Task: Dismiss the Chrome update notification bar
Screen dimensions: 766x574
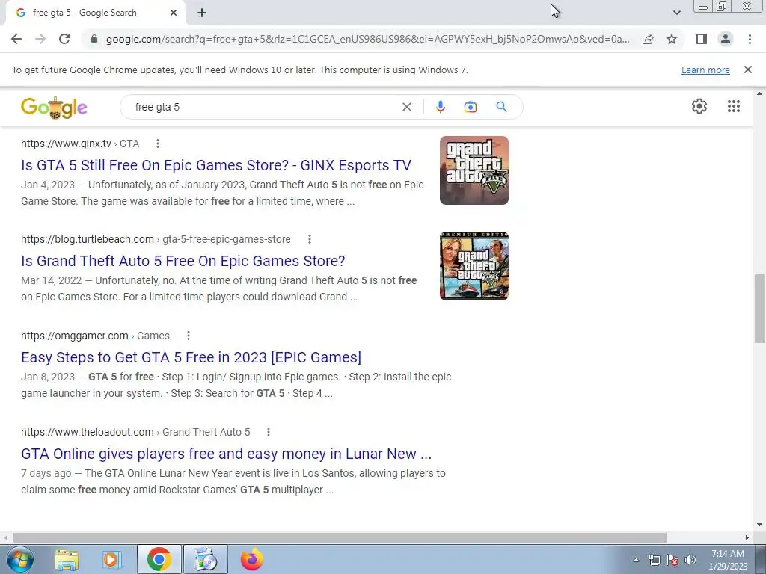Action: pyautogui.click(x=747, y=70)
